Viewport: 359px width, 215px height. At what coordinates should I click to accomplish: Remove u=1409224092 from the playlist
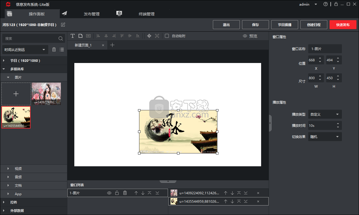[x=258, y=193]
